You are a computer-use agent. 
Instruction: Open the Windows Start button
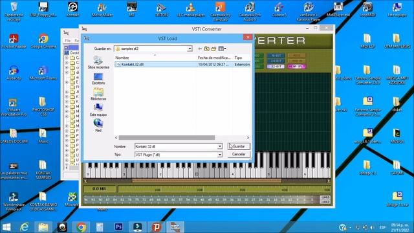point(6,227)
